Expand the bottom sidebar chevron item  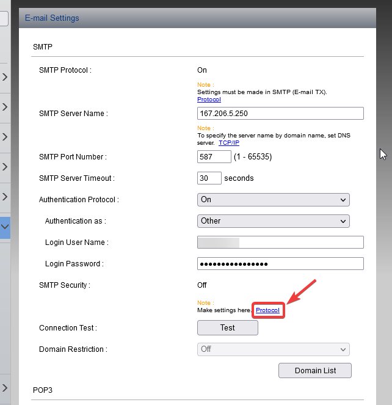point(5,388)
